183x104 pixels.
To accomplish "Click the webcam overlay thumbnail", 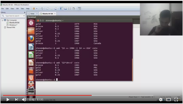I will pyautogui.click(x=161, y=19).
